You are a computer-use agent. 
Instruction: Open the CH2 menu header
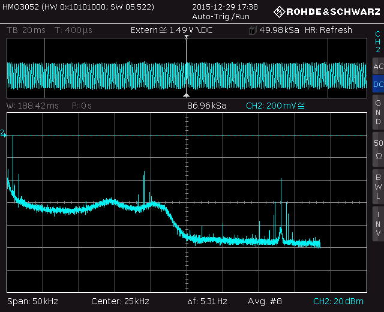pos(377,41)
